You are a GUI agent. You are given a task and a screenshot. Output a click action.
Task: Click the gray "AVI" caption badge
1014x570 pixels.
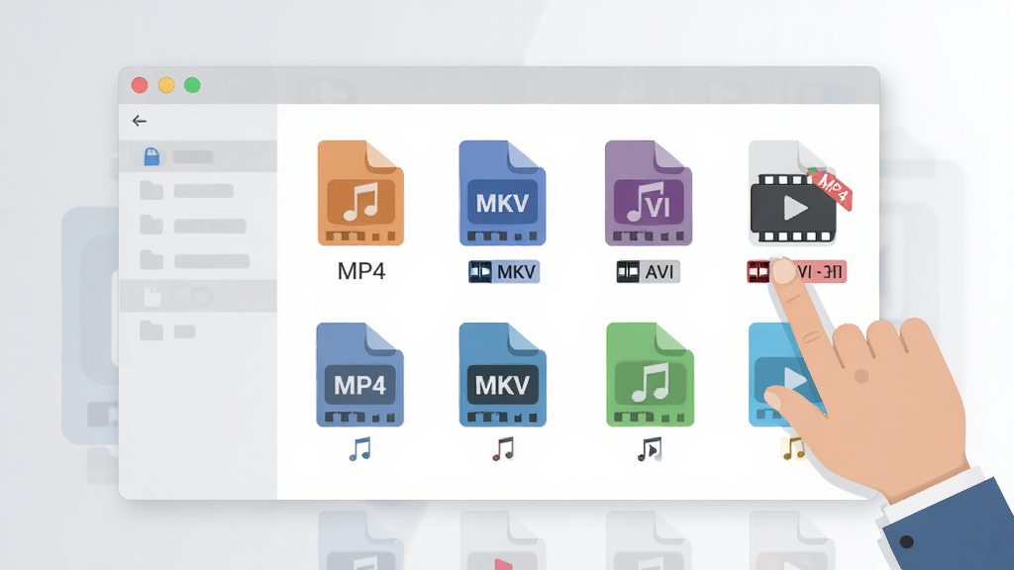[x=648, y=272]
